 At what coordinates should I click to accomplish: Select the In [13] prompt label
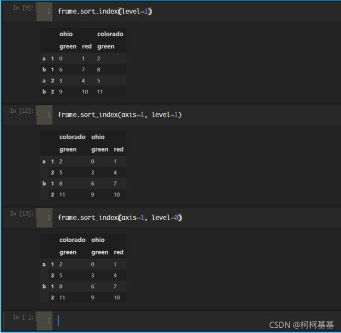point(22,214)
